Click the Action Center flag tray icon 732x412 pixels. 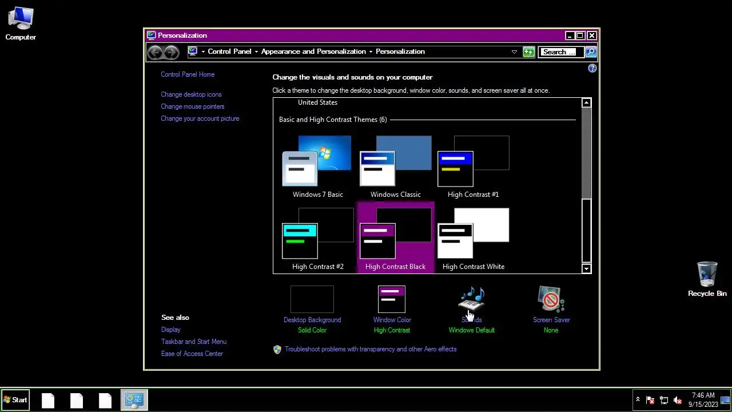point(650,400)
